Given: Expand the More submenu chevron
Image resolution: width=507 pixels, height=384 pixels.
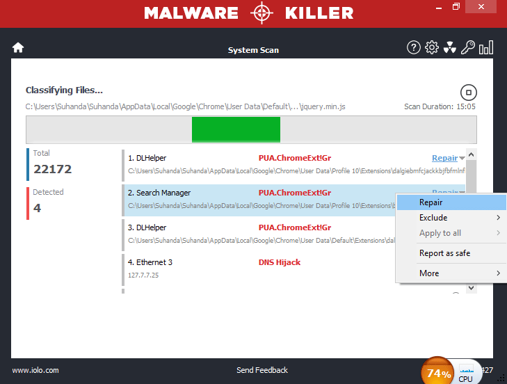Looking at the screenshot, I should pos(498,273).
